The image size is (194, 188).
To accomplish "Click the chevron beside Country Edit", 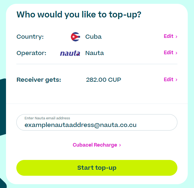I will [x=177, y=37].
